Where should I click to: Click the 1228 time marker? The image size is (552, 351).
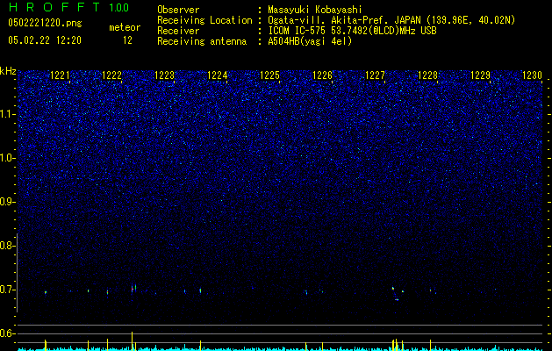[x=427, y=75]
